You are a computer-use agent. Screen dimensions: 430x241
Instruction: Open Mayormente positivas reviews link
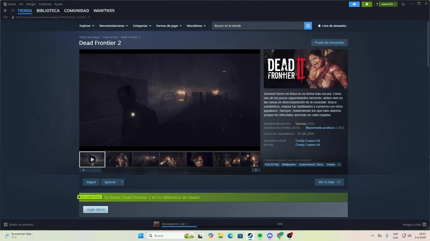320,128
